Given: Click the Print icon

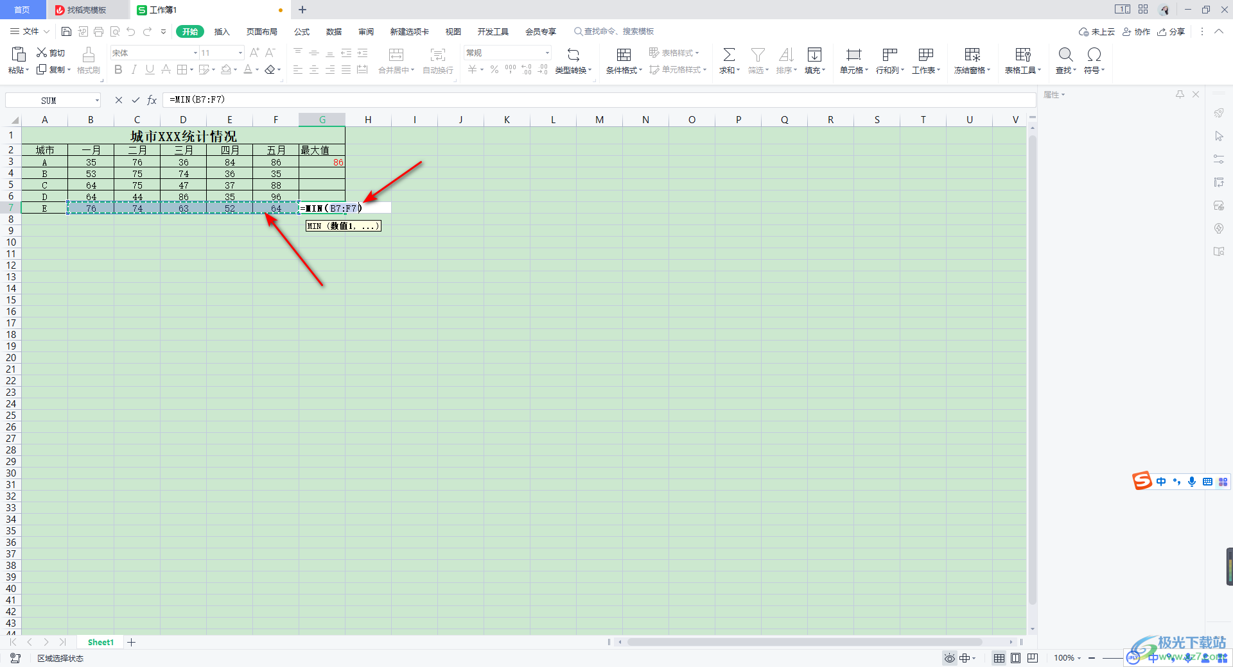Looking at the screenshot, I should click(x=98, y=31).
